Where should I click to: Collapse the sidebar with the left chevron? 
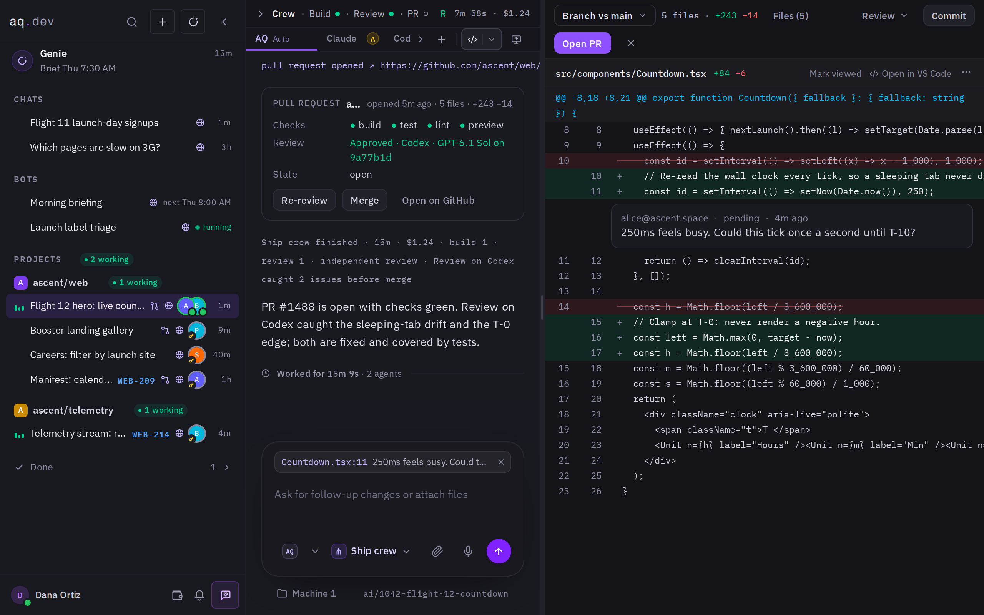pos(224,22)
